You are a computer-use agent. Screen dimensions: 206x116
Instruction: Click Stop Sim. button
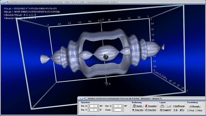138,110
